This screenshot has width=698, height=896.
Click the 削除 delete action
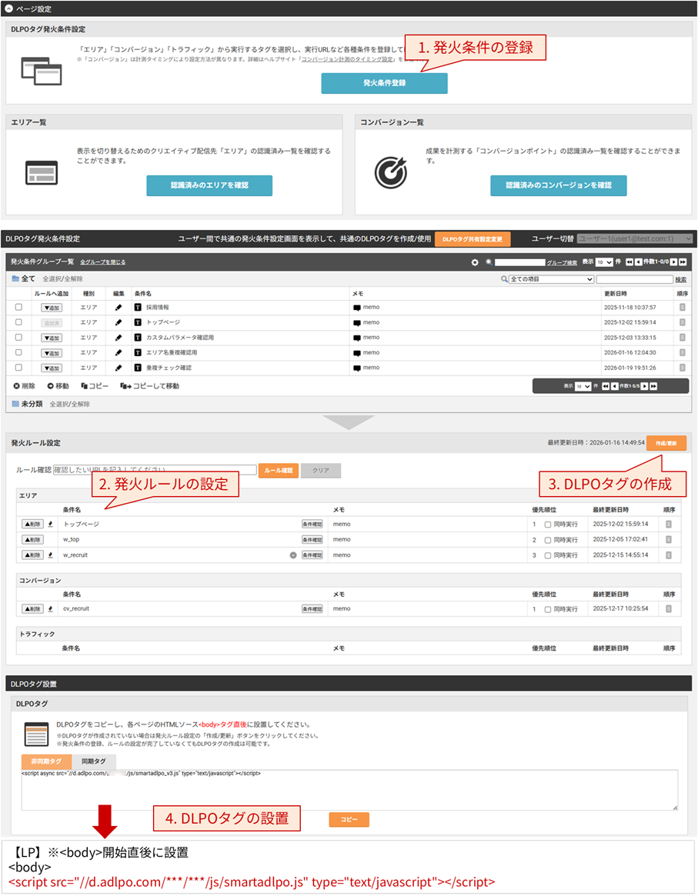25,386
